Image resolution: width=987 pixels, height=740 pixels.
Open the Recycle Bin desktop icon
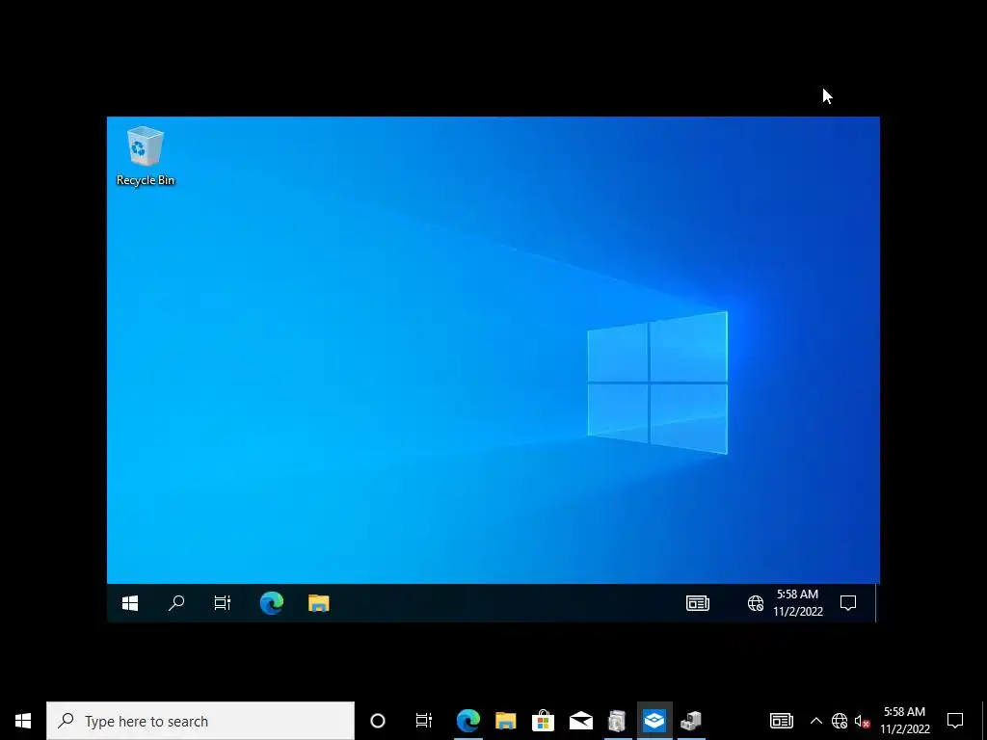pos(146,156)
